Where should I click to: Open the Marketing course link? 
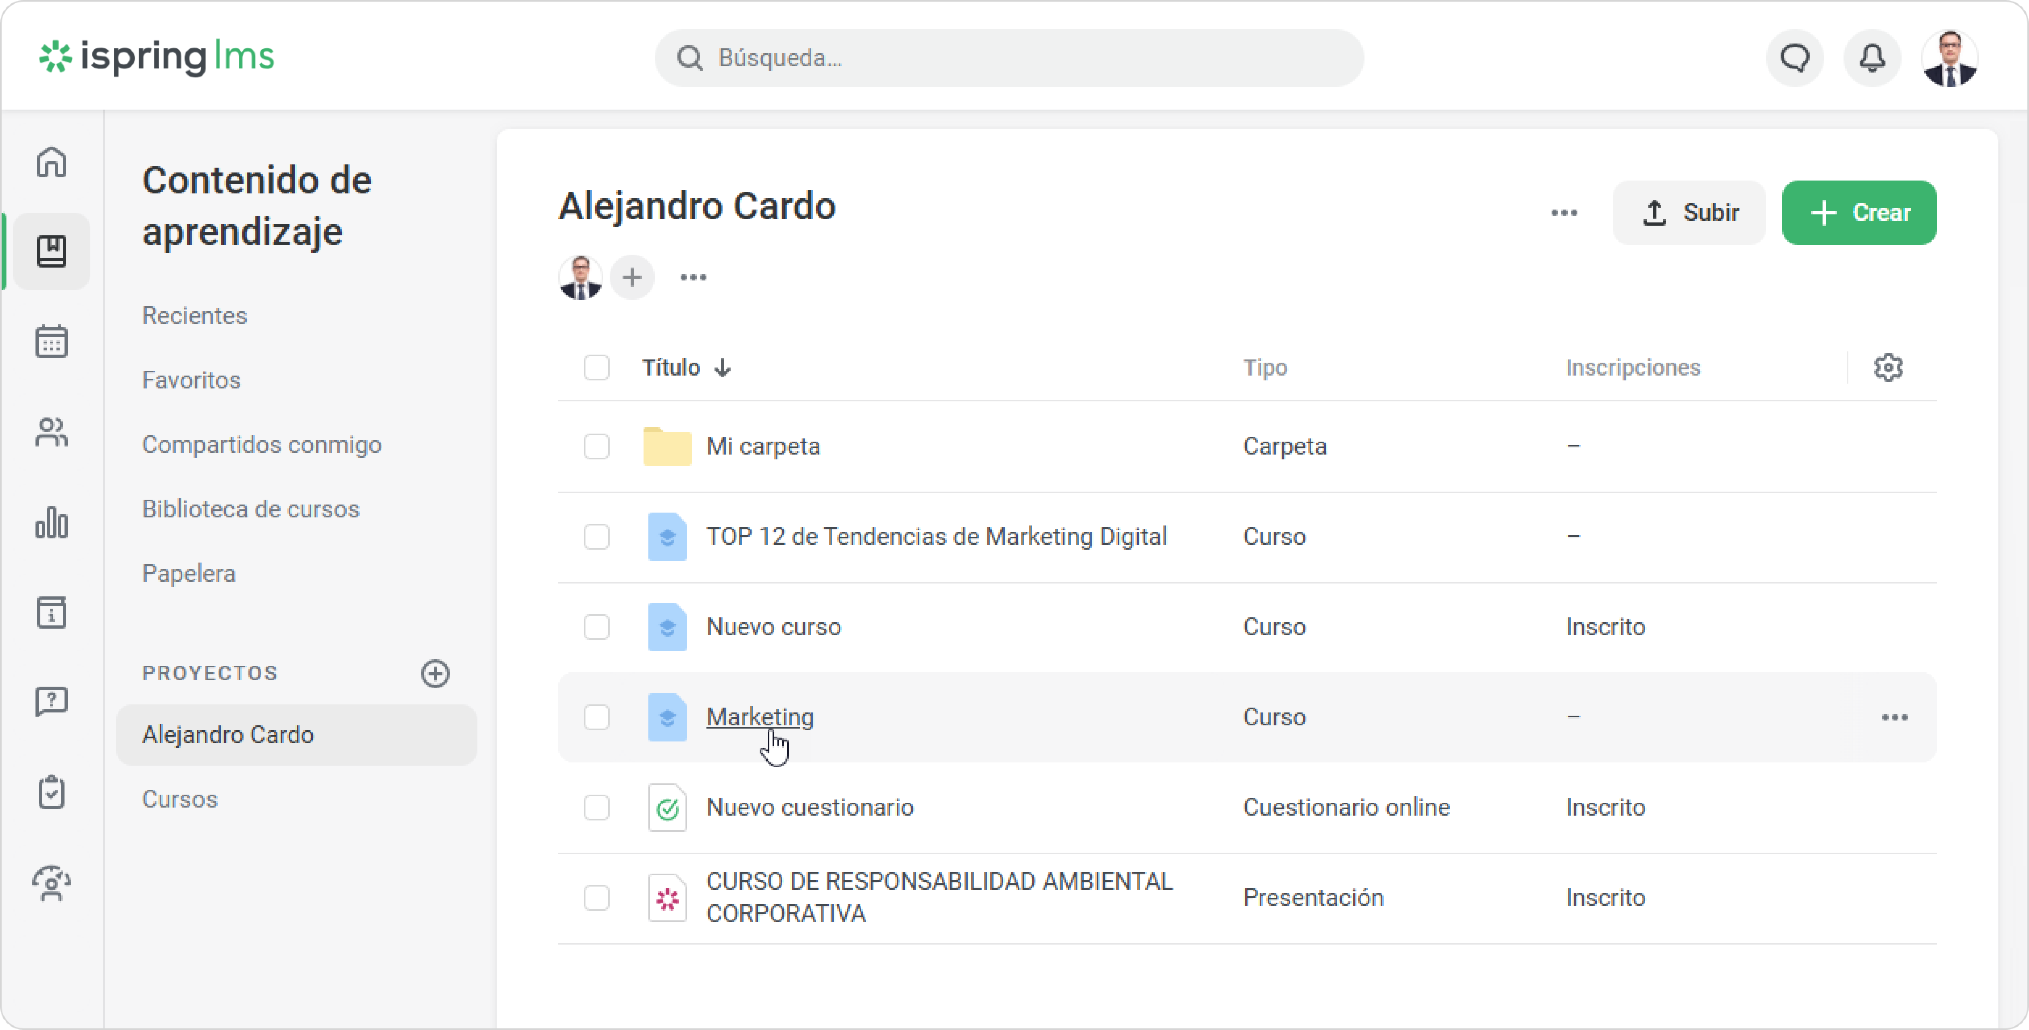coord(759,717)
